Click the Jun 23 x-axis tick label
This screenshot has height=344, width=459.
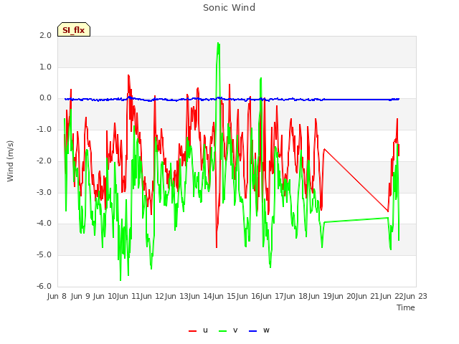coord(415,296)
